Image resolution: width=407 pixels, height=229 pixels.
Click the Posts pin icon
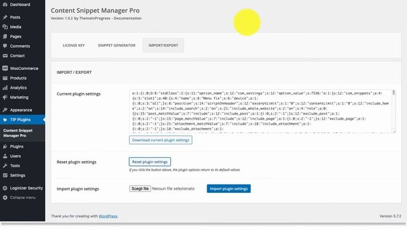coord(5,17)
